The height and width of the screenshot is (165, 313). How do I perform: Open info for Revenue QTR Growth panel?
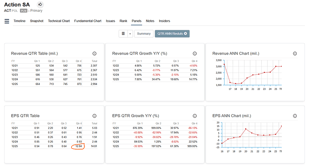pyautogui.click(x=195, y=53)
